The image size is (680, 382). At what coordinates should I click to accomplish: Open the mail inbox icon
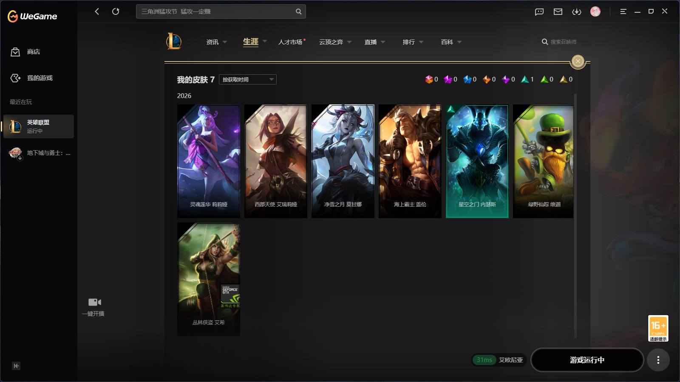pos(558,11)
